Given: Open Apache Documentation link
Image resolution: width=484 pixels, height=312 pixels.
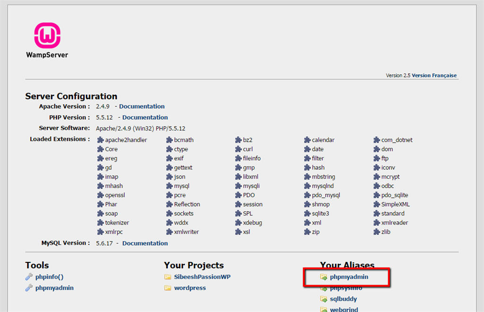Looking at the screenshot, I should tap(142, 106).
